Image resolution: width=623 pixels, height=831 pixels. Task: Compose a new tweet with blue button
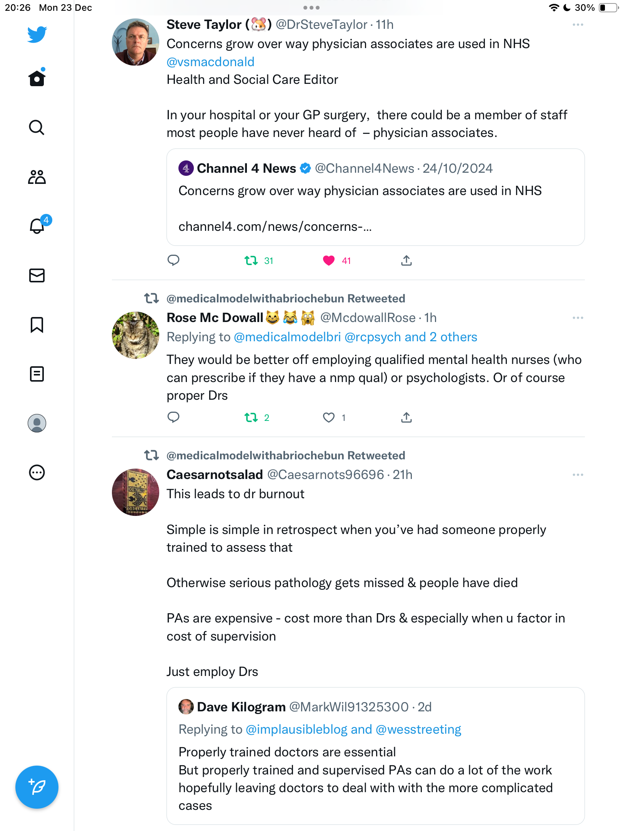click(37, 787)
